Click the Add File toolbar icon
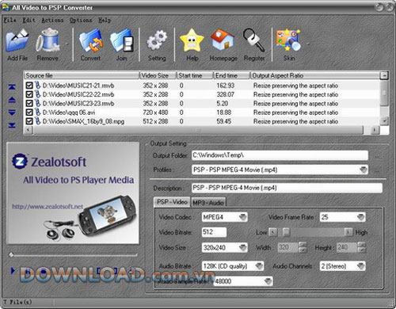396x309 pixels. [x=17, y=41]
